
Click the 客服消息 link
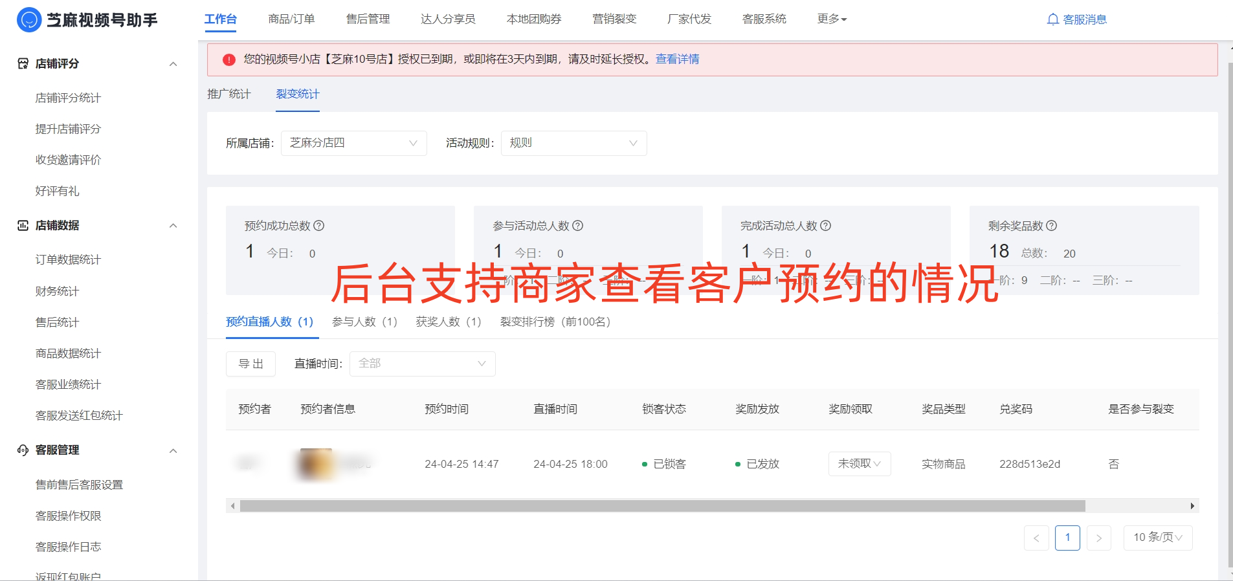[x=1085, y=19]
